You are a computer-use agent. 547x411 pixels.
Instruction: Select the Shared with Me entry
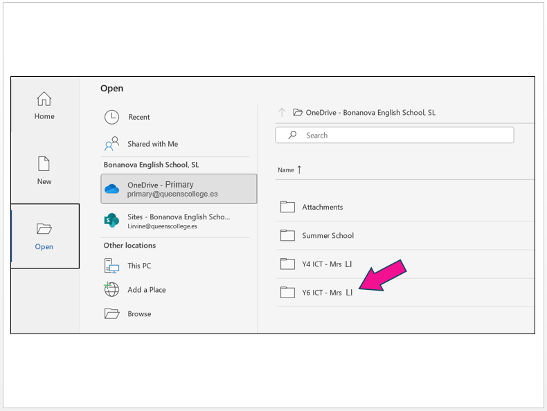(x=152, y=144)
